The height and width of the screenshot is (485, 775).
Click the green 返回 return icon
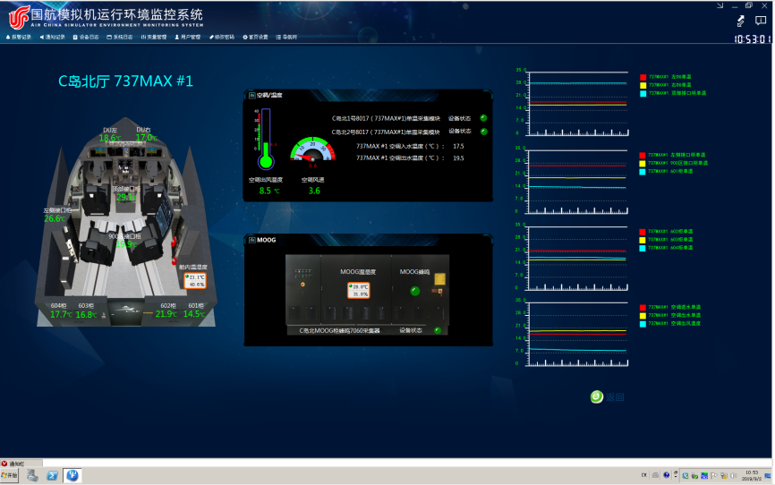[596, 396]
